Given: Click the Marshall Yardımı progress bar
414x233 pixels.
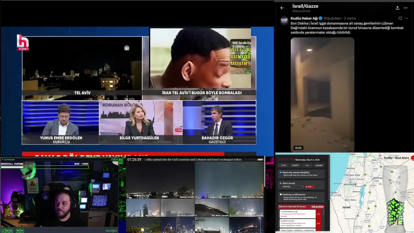Looking at the screenshot, I should tap(45, 167).
